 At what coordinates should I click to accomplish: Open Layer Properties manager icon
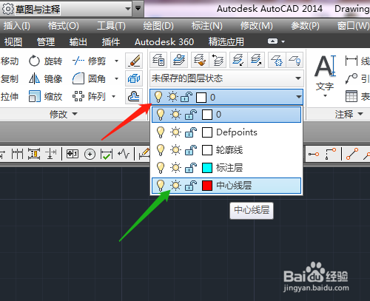(x=158, y=60)
